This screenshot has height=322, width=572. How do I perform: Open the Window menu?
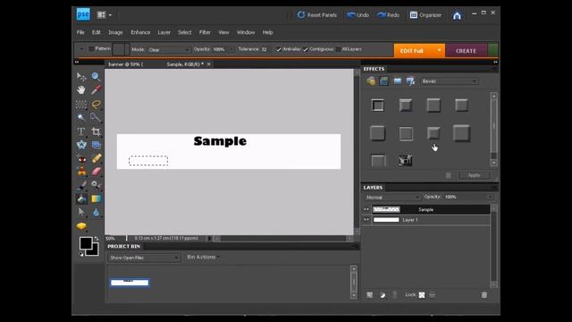pyautogui.click(x=246, y=32)
